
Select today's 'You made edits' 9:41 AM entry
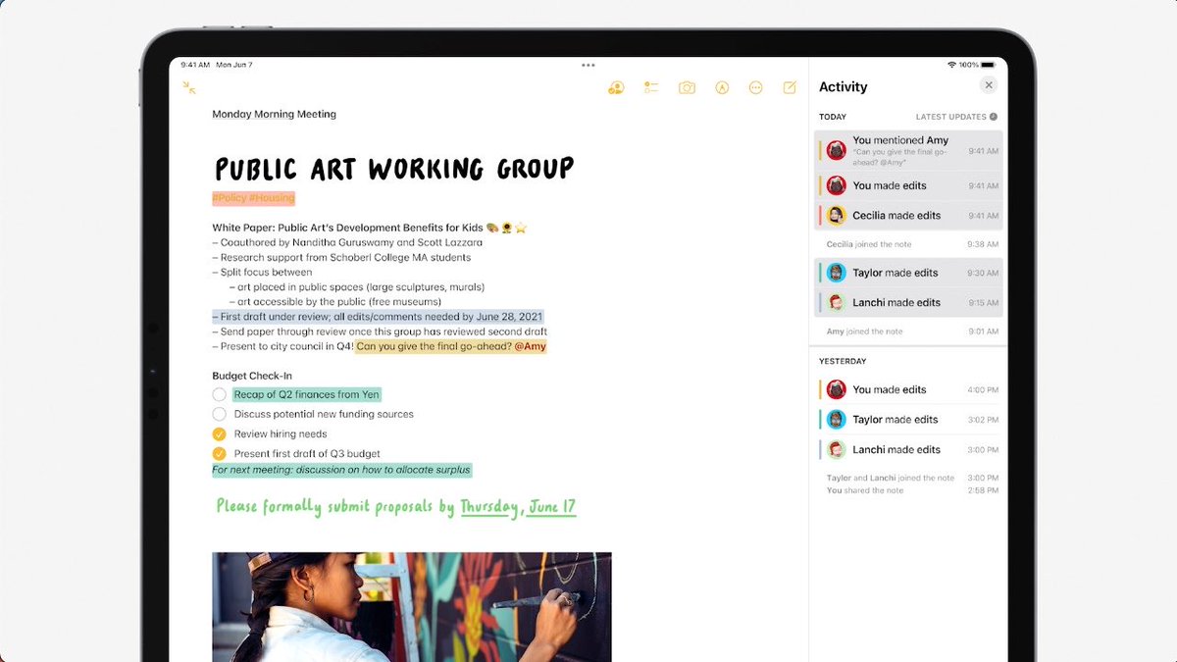click(909, 185)
